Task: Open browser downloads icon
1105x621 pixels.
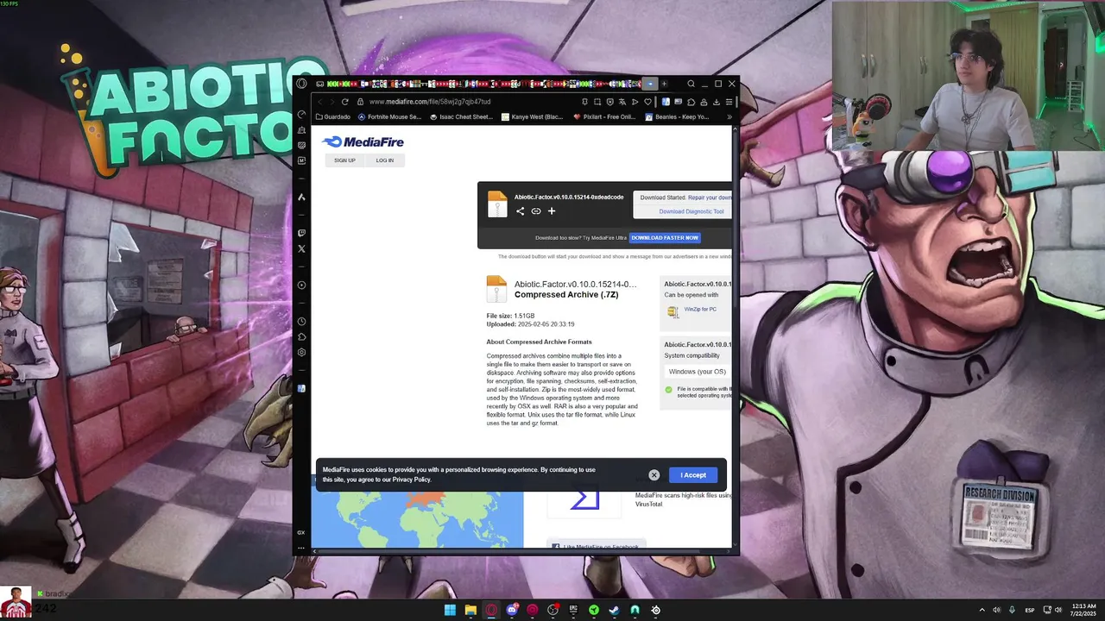Action: pyautogui.click(x=717, y=102)
